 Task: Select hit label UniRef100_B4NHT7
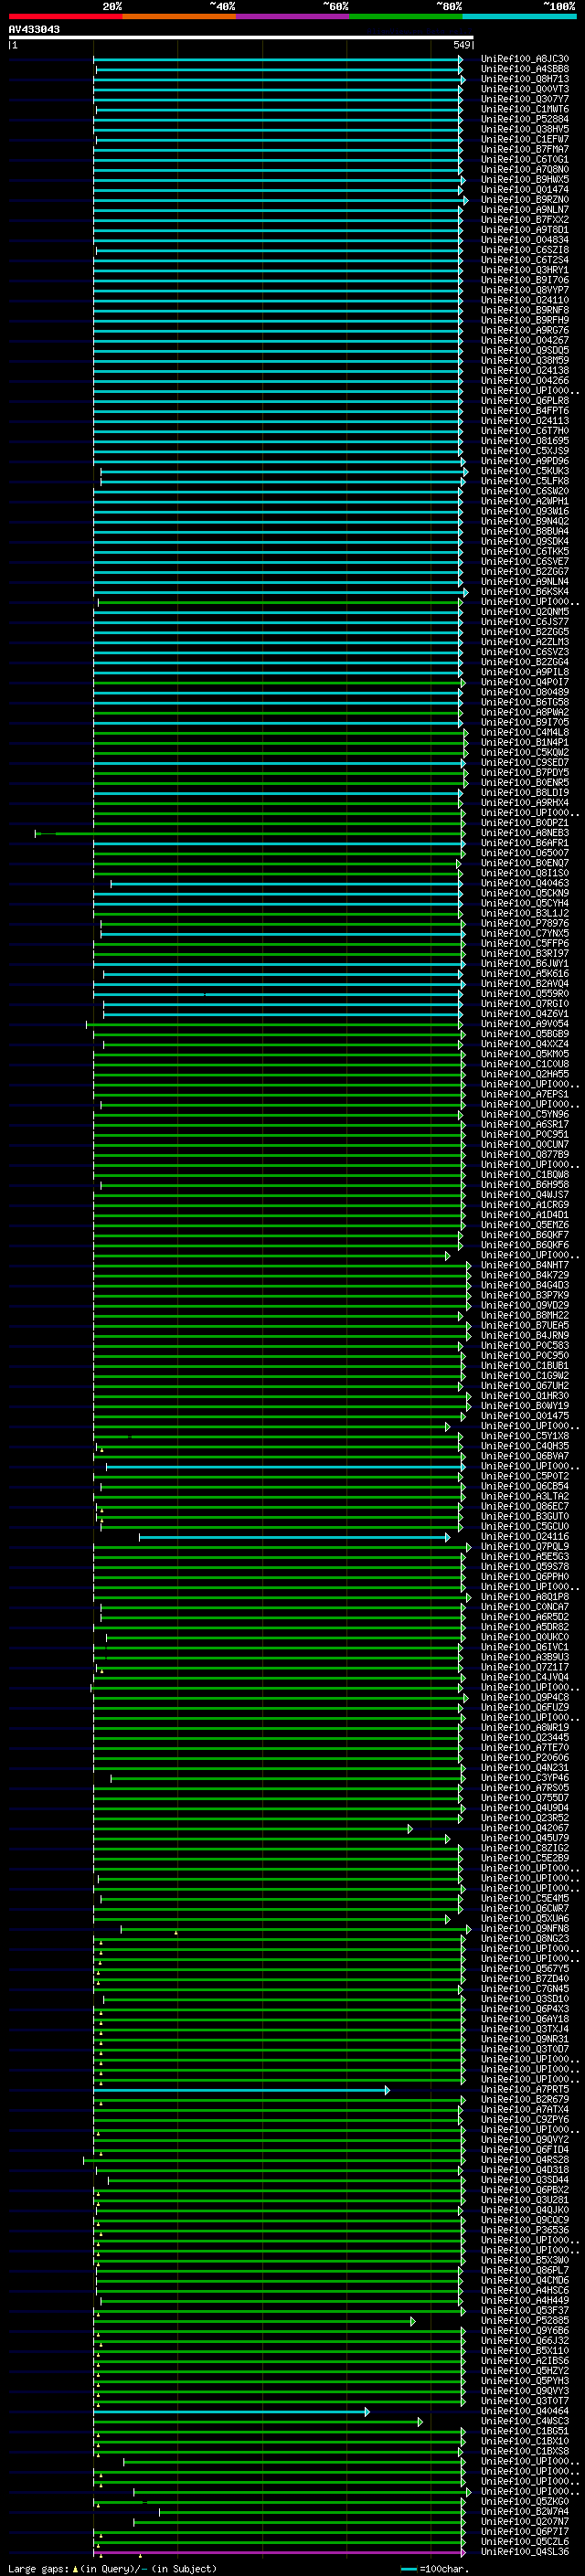[525, 1266]
